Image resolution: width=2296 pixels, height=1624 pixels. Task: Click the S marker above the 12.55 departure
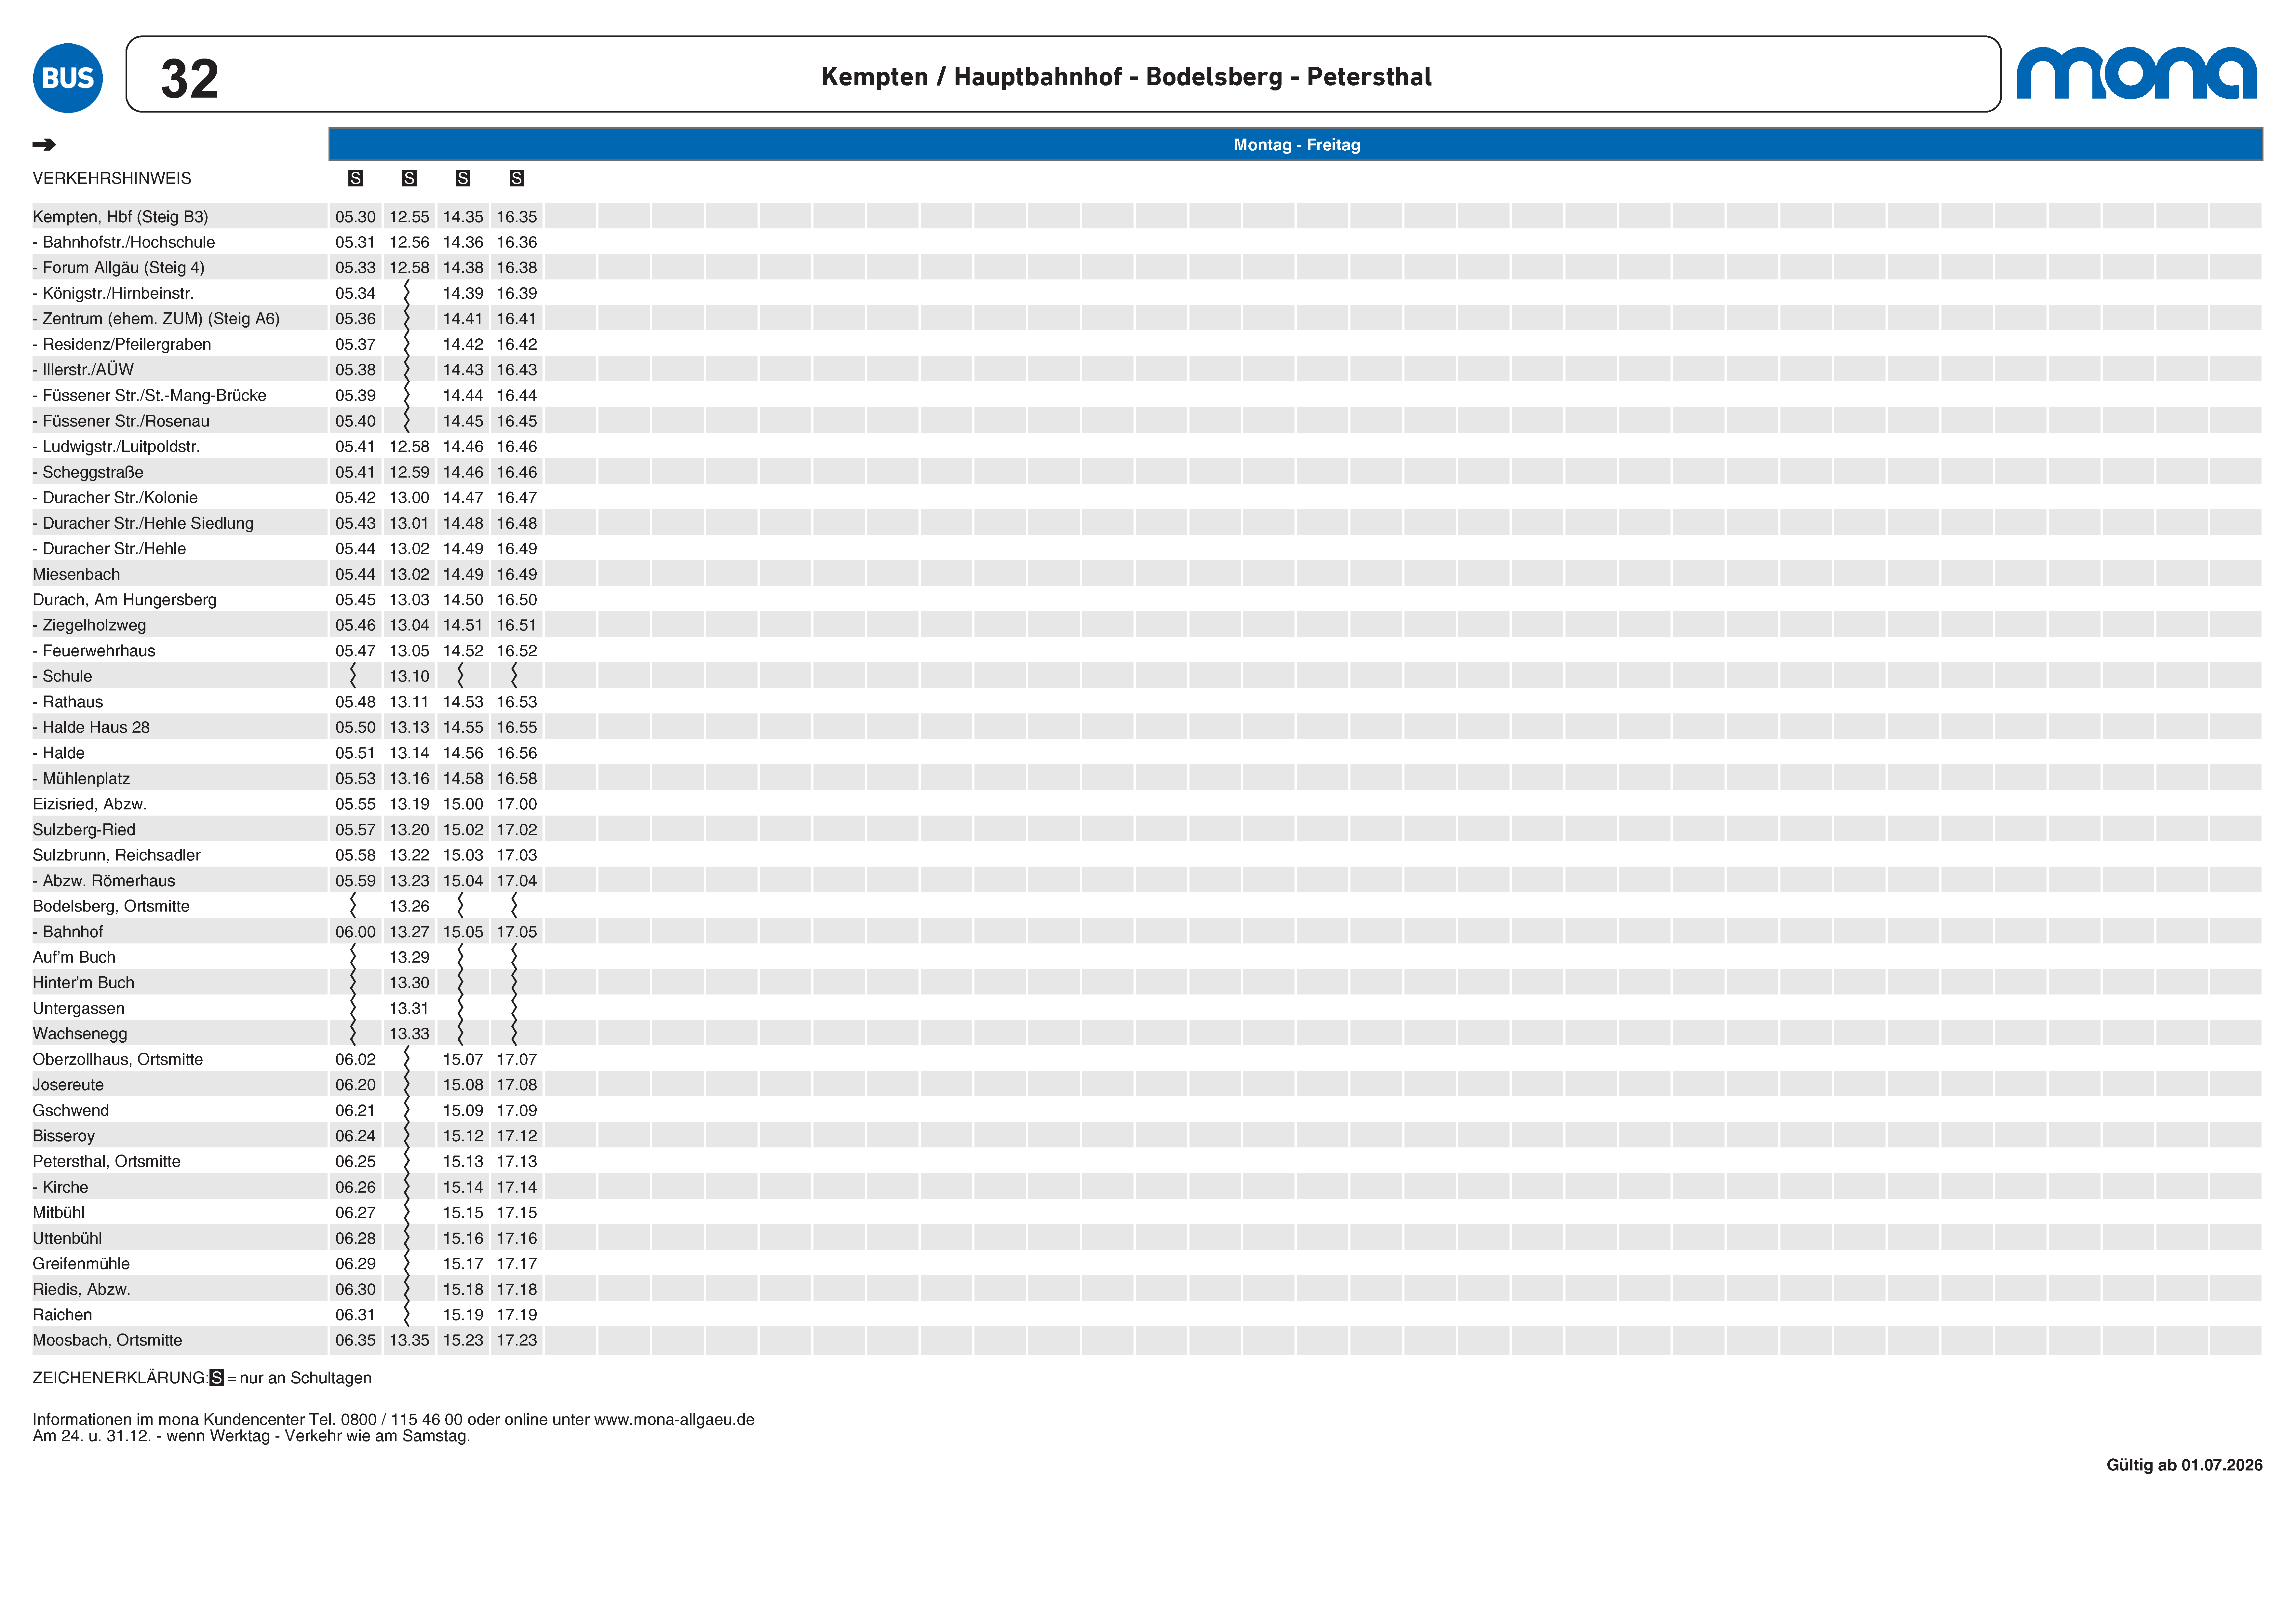click(409, 178)
